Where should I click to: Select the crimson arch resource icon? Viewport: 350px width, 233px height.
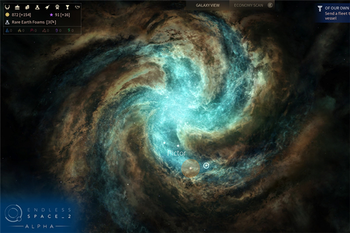pyautogui.click(x=32, y=30)
